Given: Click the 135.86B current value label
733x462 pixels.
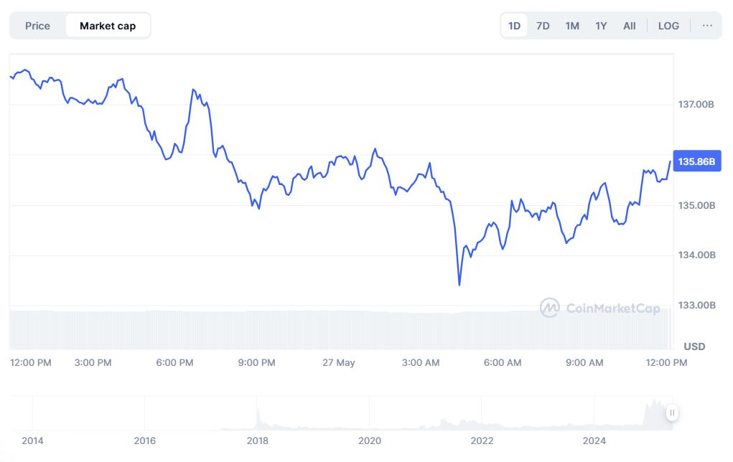Looking at the screenshot, I should pos(696,162).
